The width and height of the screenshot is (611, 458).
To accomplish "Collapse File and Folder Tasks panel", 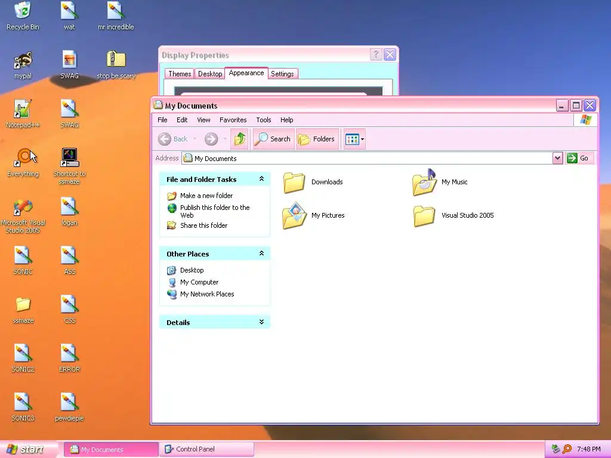I will tap(261, 179).
